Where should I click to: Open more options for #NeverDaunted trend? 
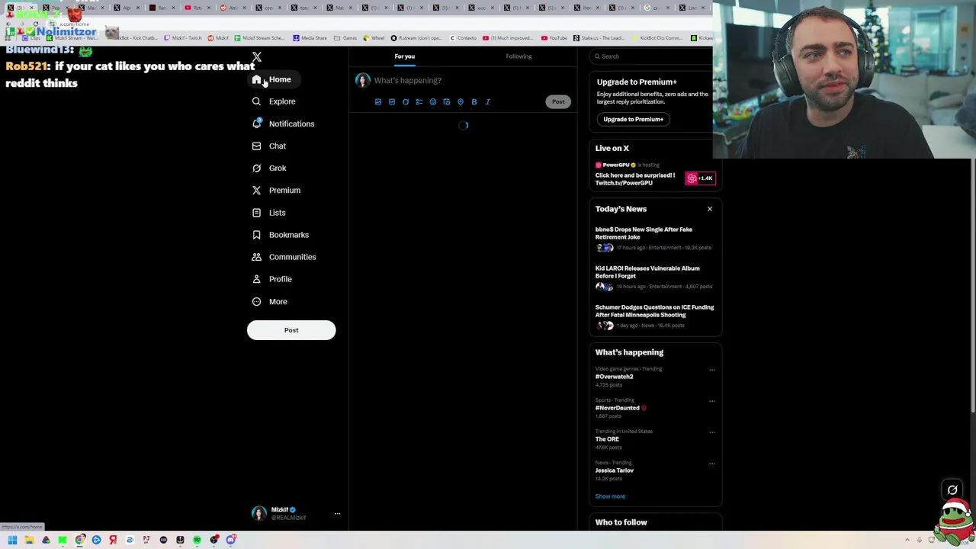712,401
